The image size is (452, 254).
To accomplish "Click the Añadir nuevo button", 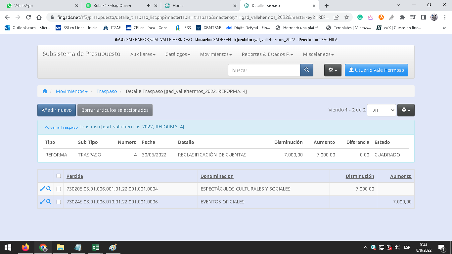I will 57,110.
